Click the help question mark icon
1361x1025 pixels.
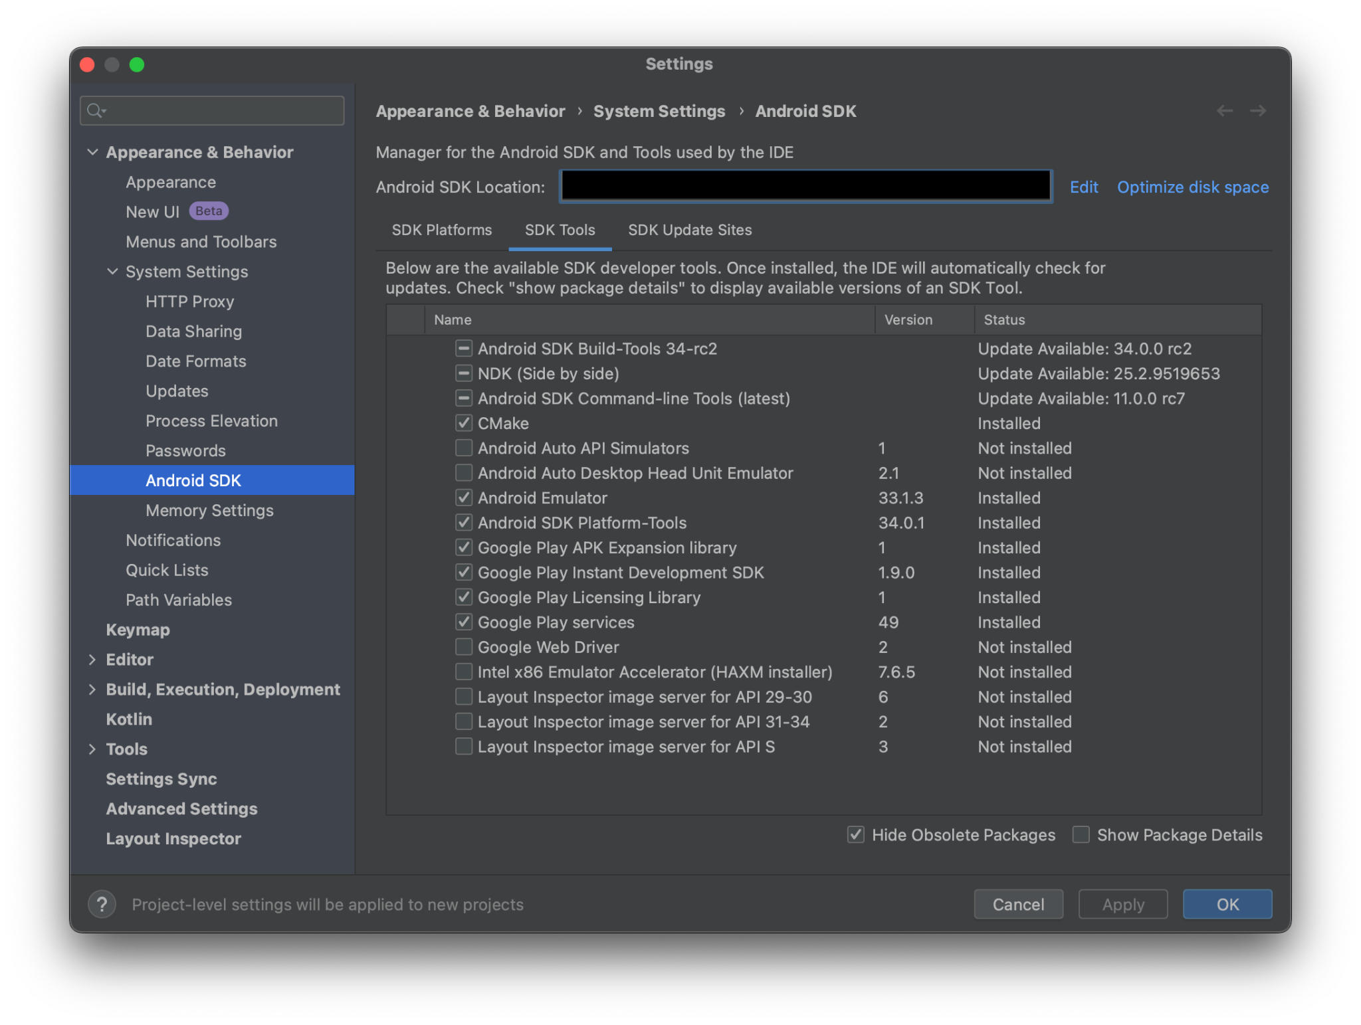pos(102,904)
